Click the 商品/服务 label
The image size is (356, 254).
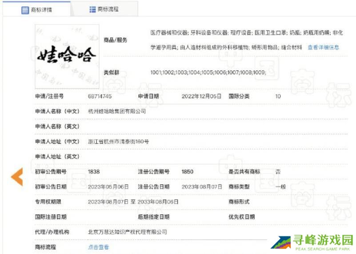pos(116,40)
